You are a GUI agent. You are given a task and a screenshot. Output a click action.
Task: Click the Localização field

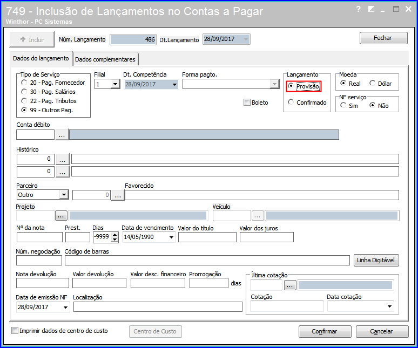(158, 307)
